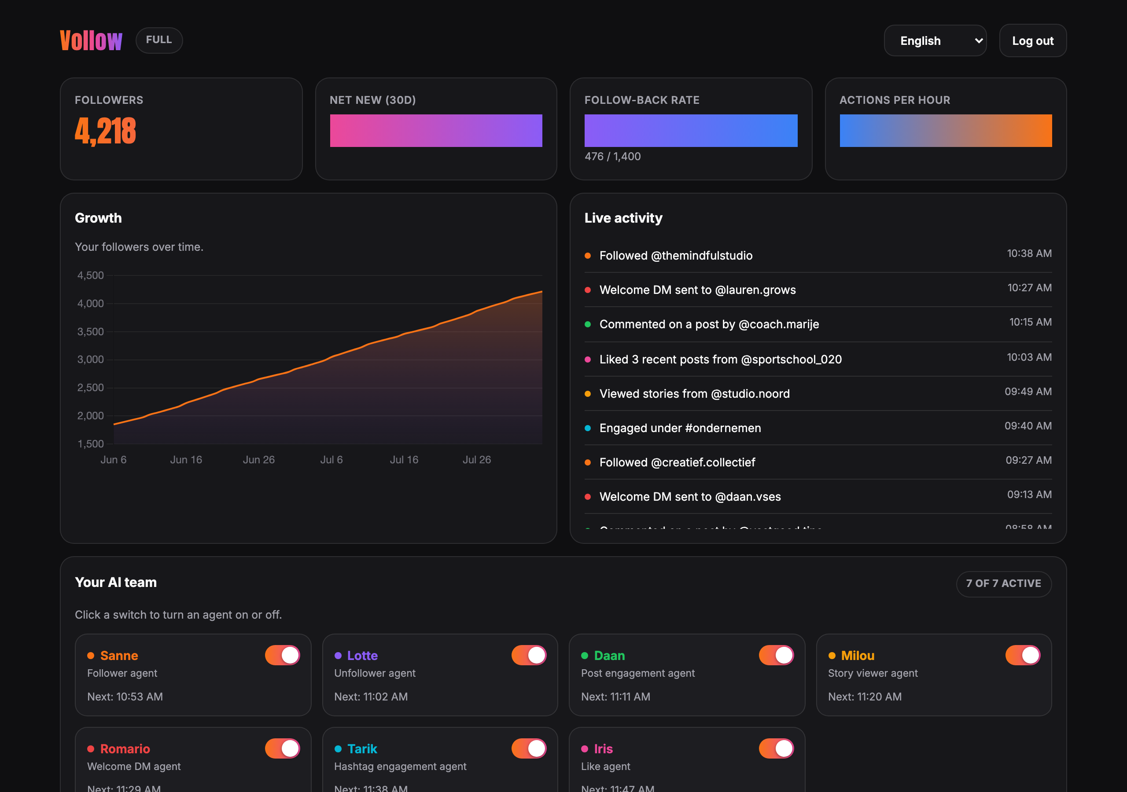Click red dot beside Welcome DM to @lauren.grows
The width and height of the screenshot is (1127, 792).
[588, 290]
